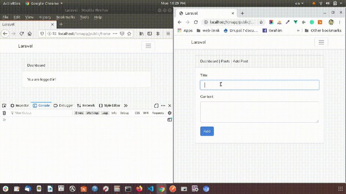The width and height of the screenshot is (346, 194).
Task: Focus the Title input field
Action: click(x=259, y=85)
